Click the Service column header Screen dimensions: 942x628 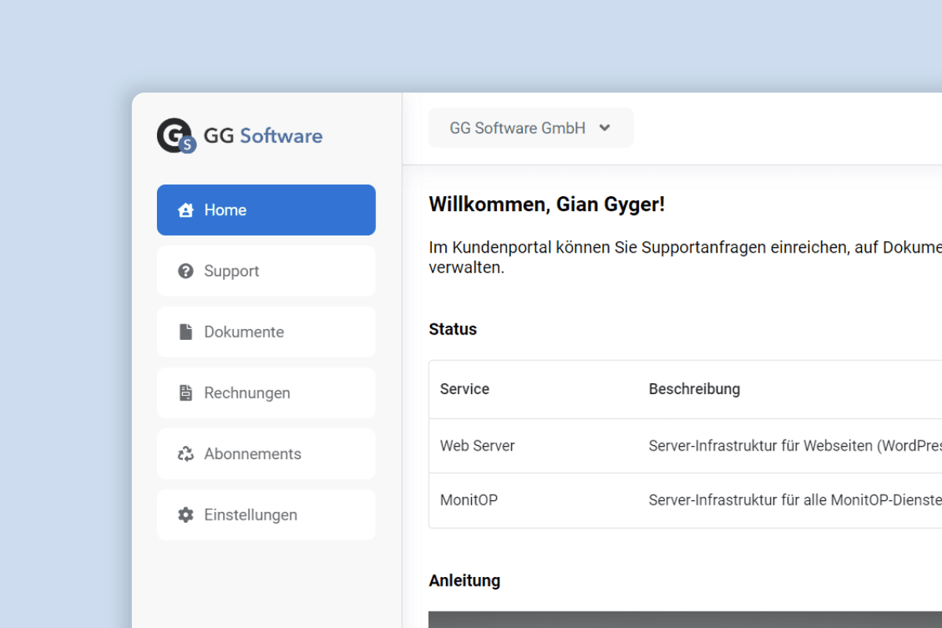click(465, 389)
